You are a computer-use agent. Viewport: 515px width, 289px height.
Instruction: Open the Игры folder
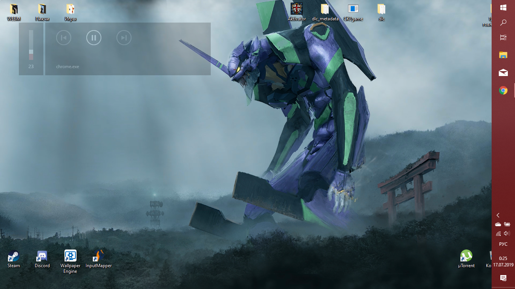point(71,12)
